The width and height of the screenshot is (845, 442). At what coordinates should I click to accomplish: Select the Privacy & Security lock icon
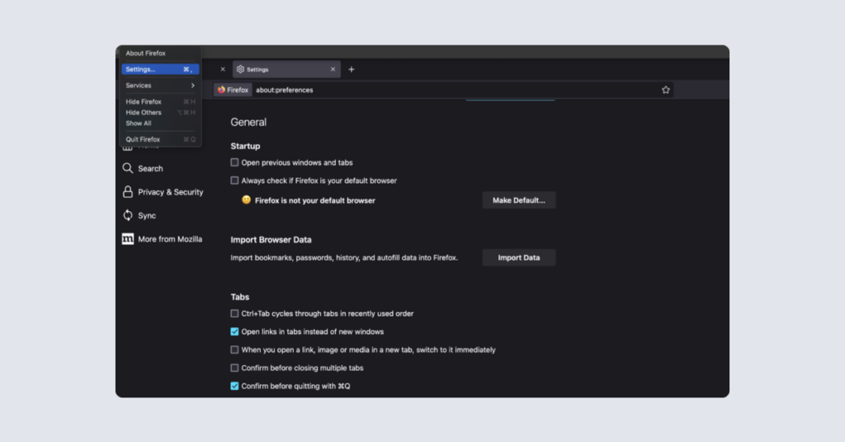pyautogui.click(x=128, y=191)
